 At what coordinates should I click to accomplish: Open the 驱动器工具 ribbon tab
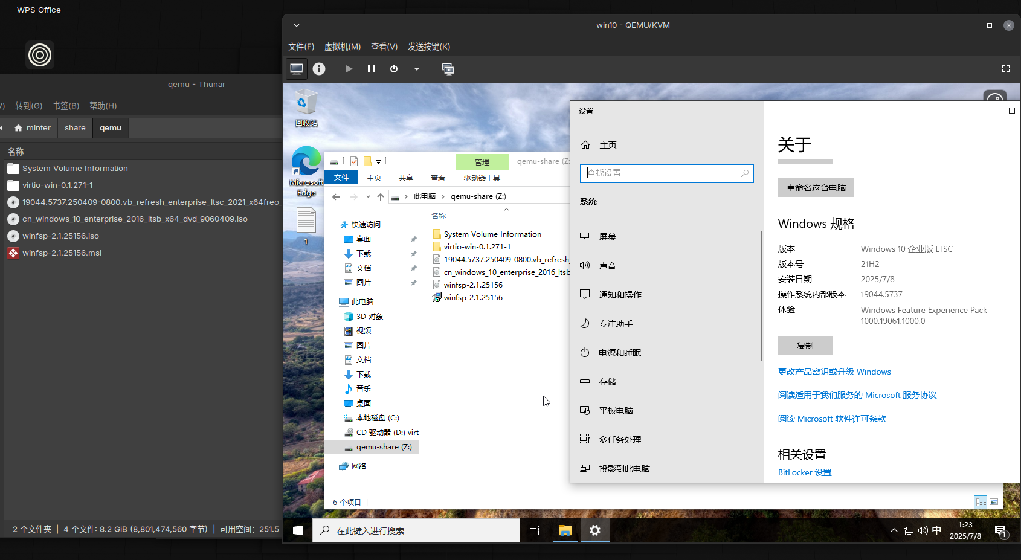point(482,178)
